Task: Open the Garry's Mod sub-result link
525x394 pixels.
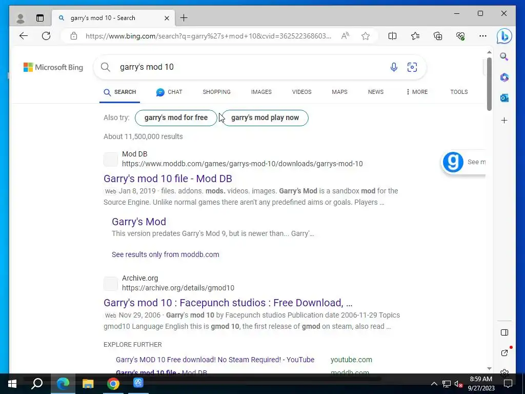Action: 139,222
